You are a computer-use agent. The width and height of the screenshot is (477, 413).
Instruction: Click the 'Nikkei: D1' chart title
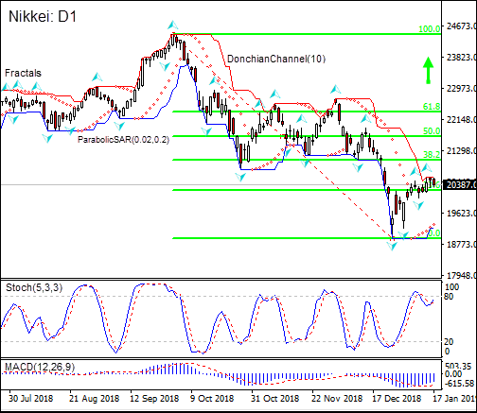(43, 16)
